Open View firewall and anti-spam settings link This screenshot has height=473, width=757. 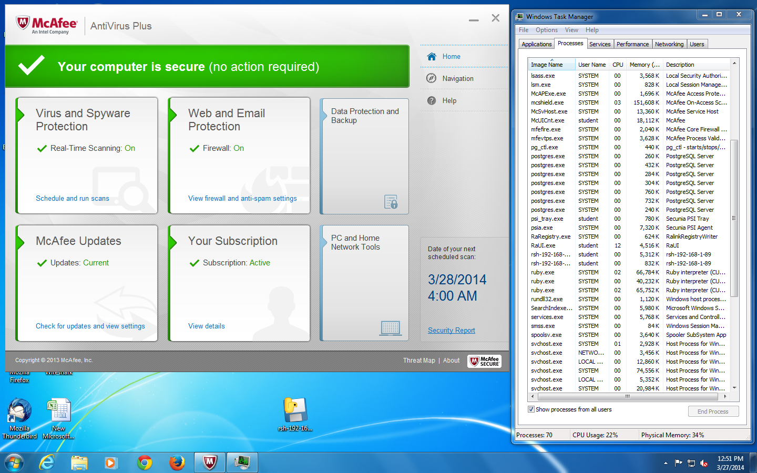pyautogui.click(x=242, y=198)
